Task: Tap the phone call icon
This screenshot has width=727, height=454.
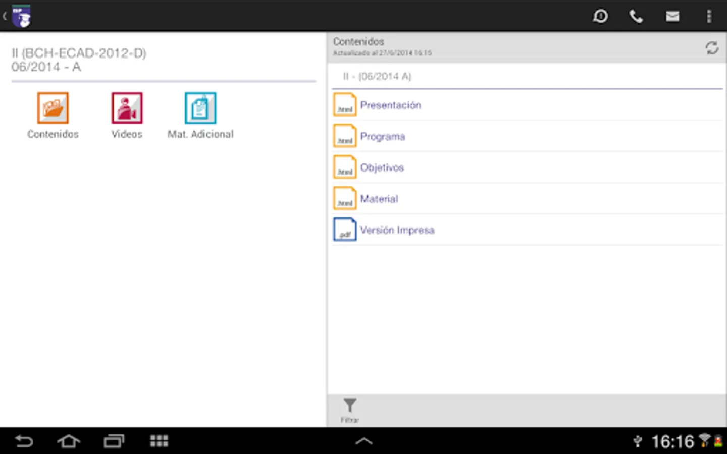Action: pos(636,17)
